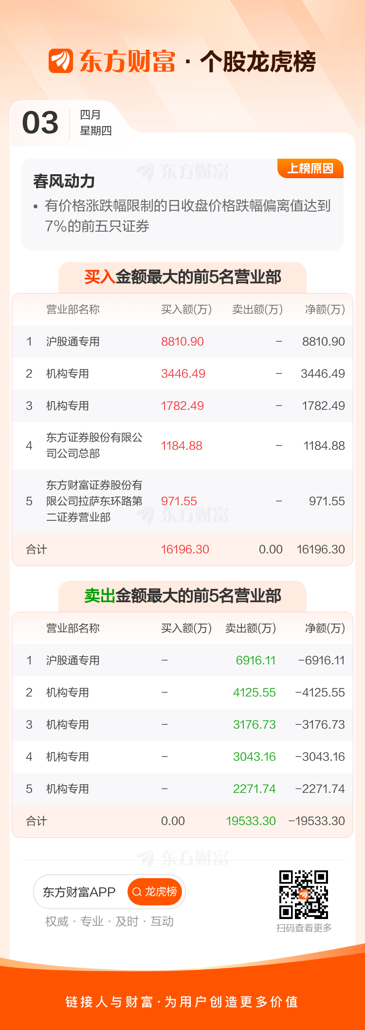Click sell amount 6916.11 for 沪股通专用
The image size is (365, 1030).
click(x=255, y=661)
